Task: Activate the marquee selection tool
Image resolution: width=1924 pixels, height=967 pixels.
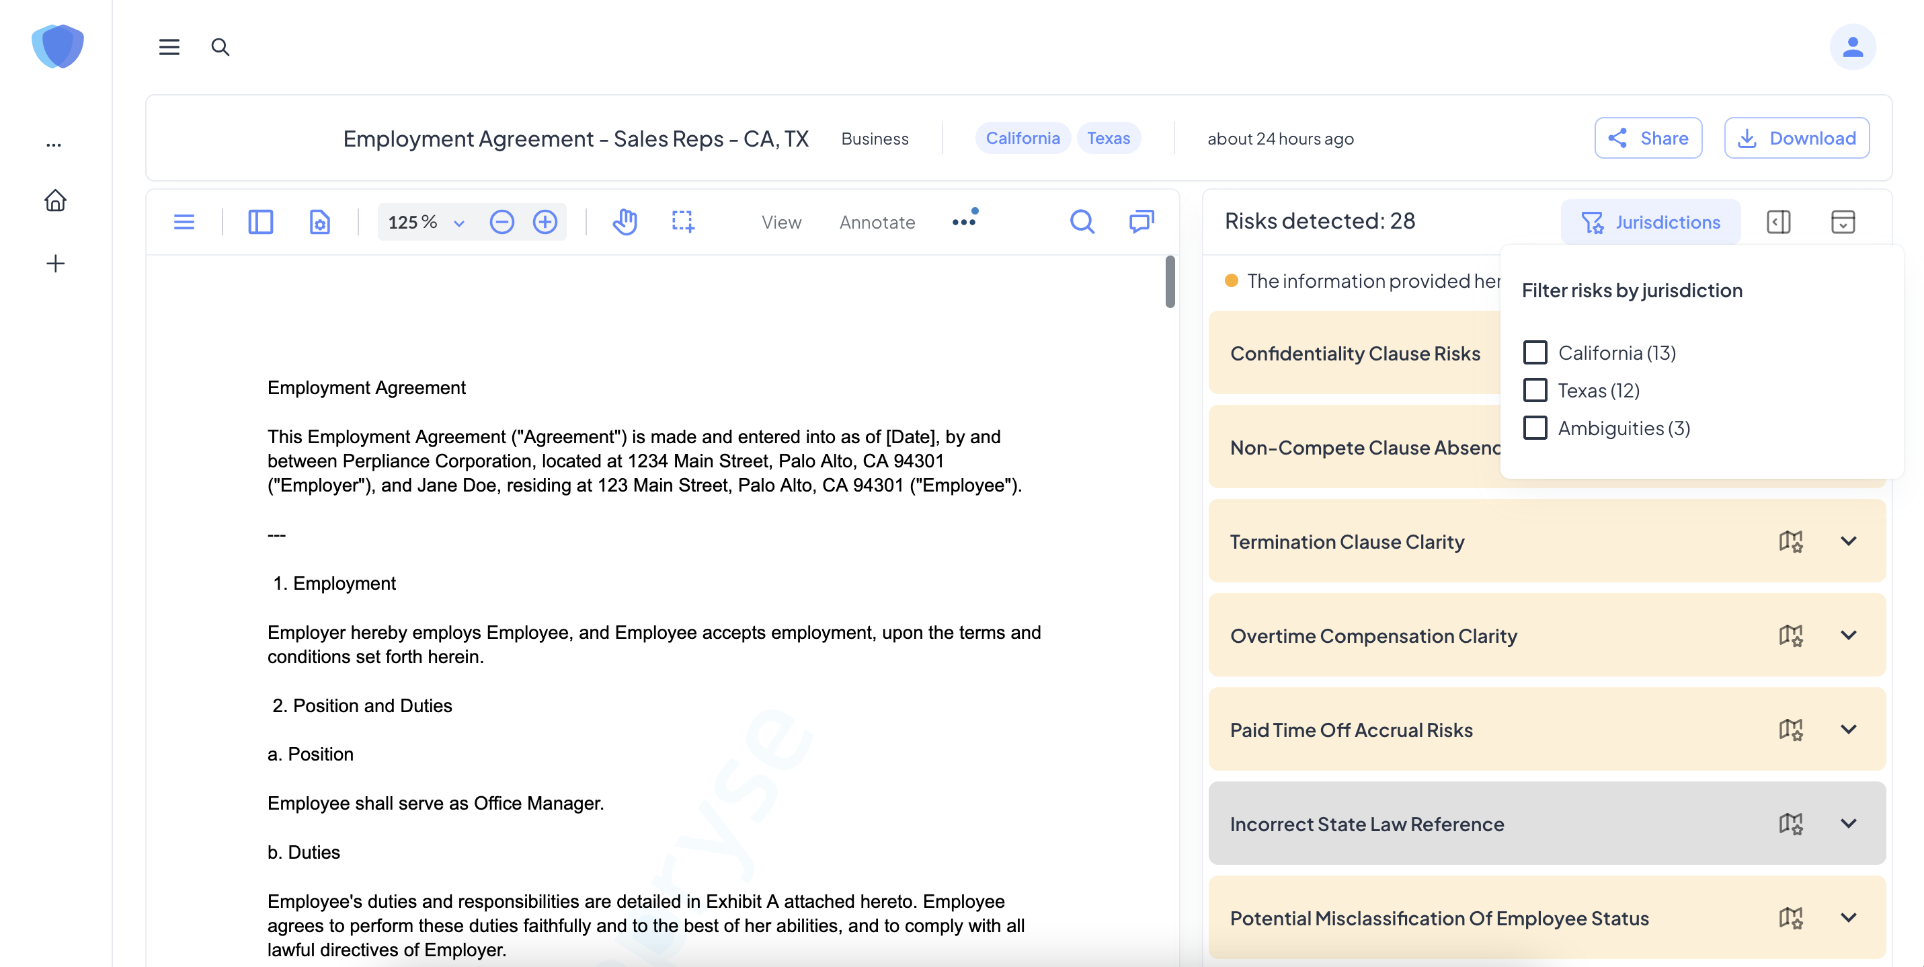Action: coord(682,222)
